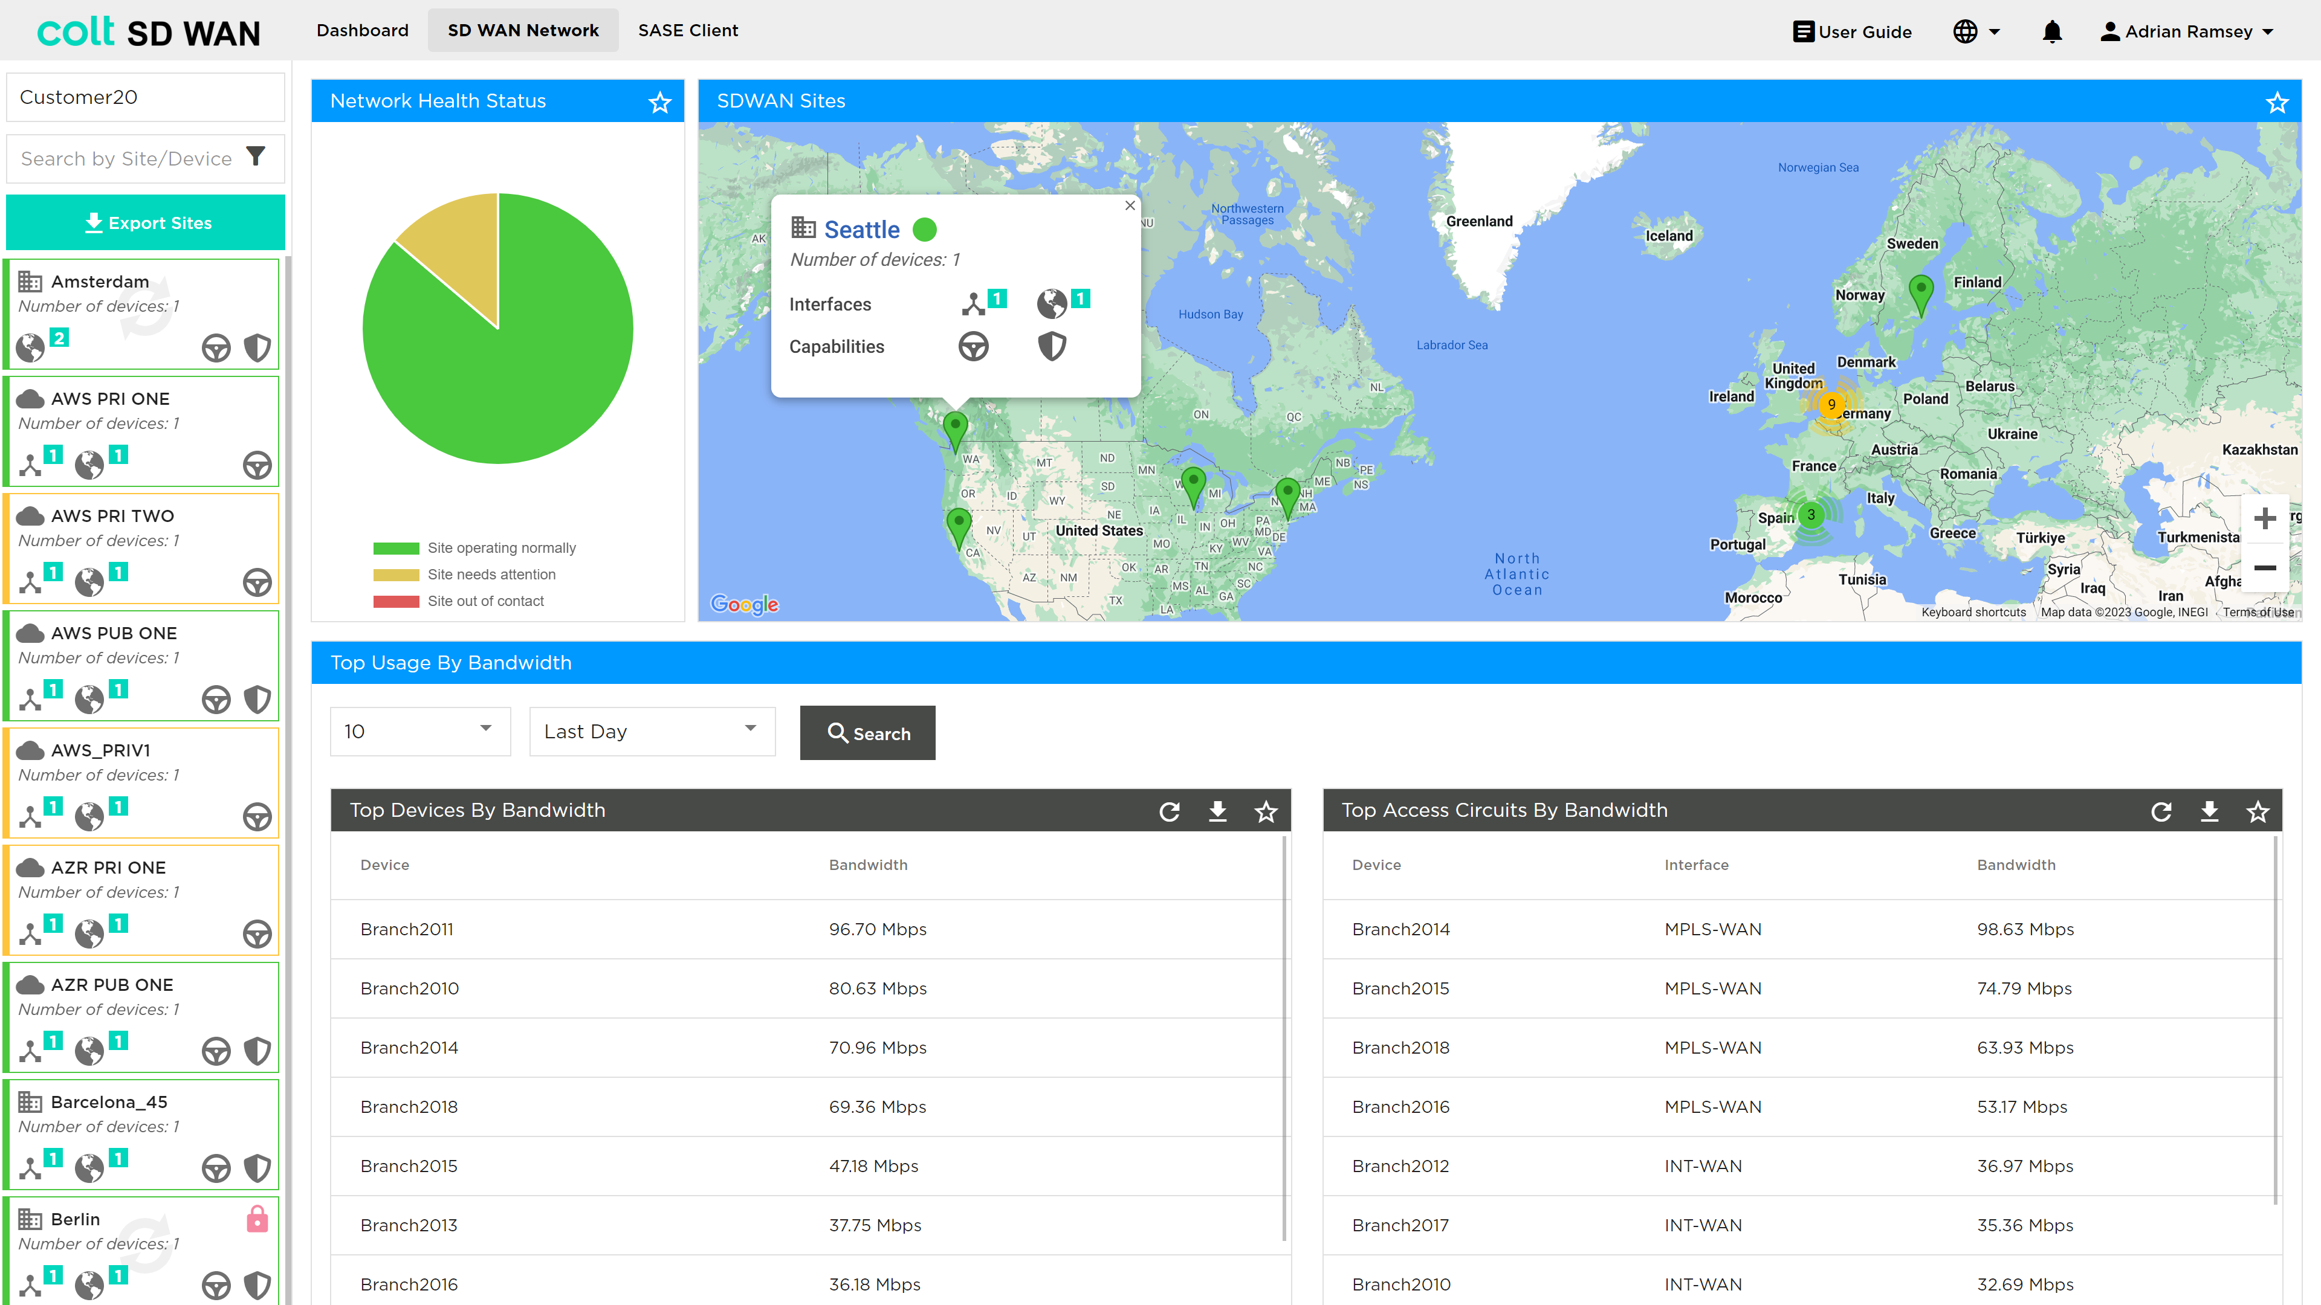Close the Seattle map popup
Screen dimensions: 2321x1305
tap(1130, 205)
